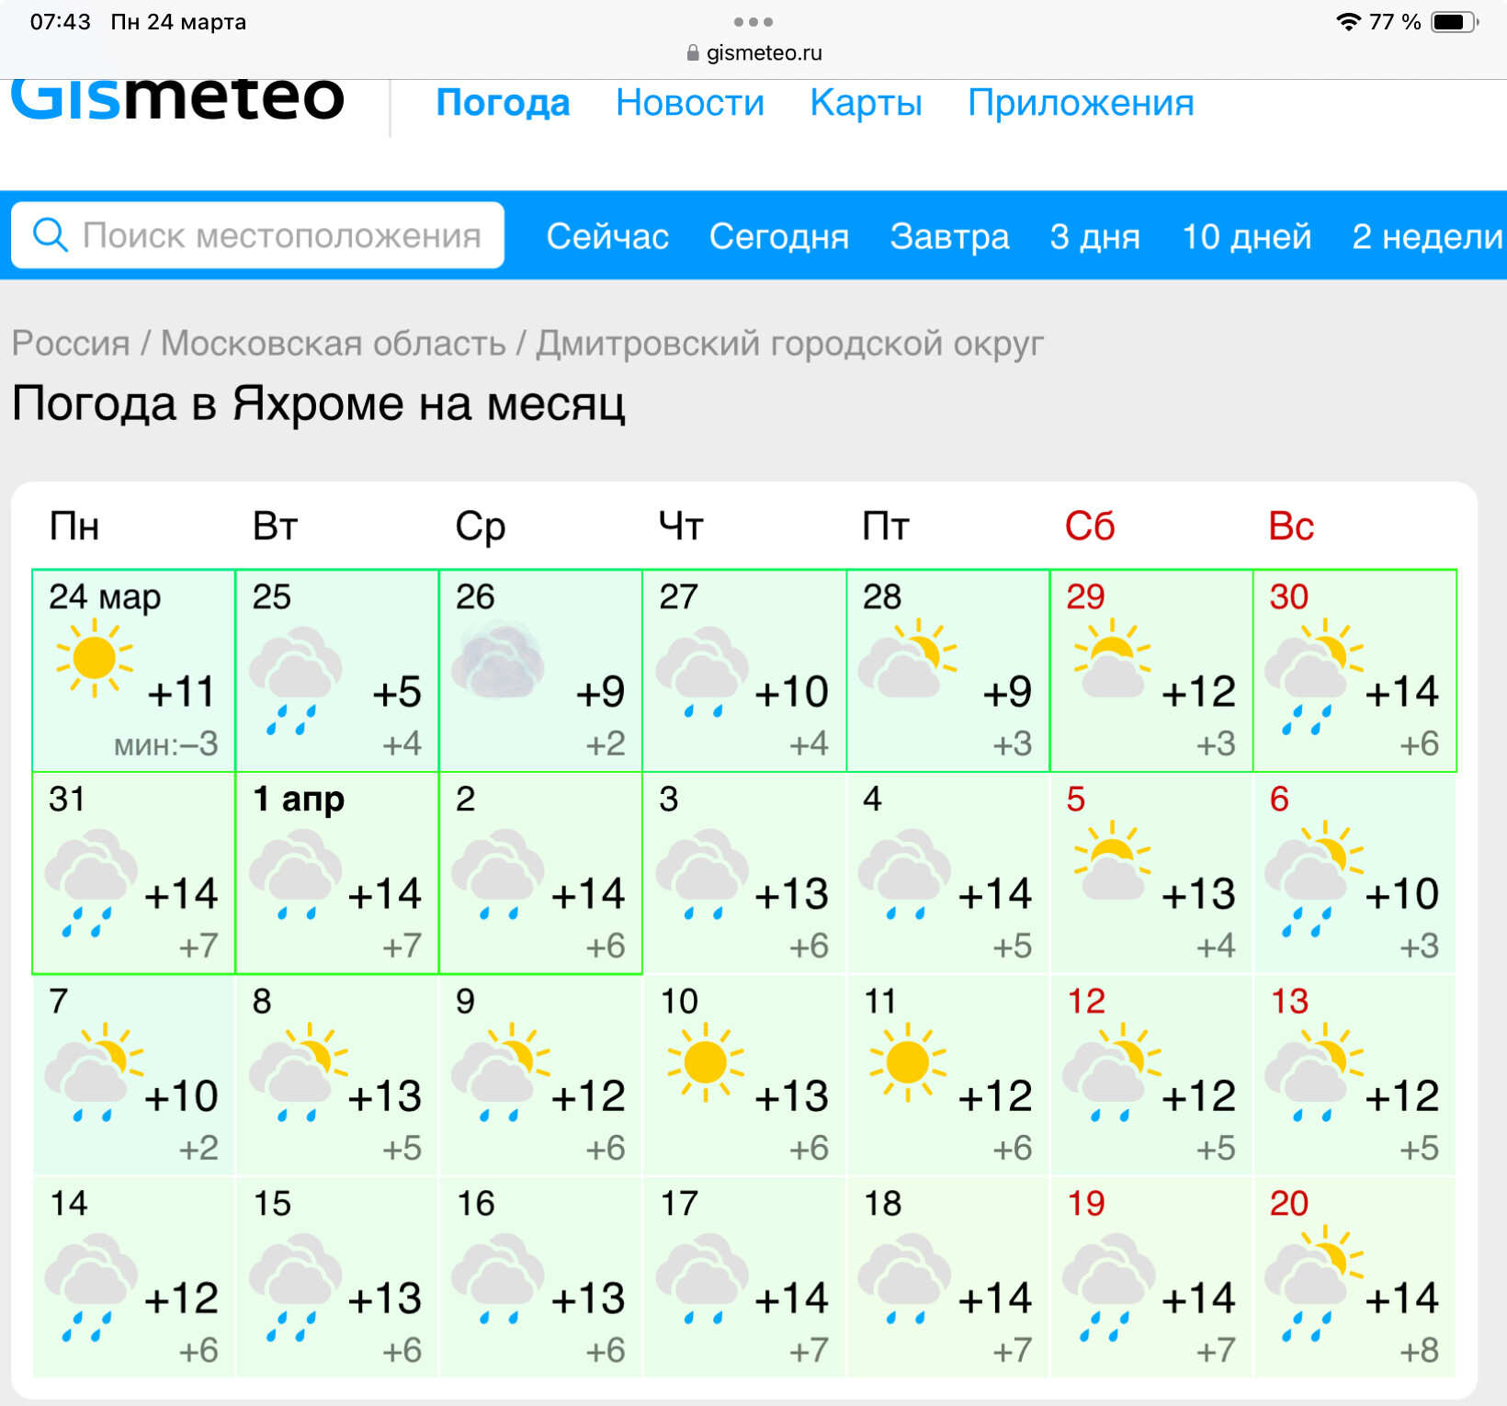Tap the Gismeteo logo

click(178, 99)
